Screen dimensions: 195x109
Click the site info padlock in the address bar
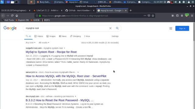tap(40, 16)
